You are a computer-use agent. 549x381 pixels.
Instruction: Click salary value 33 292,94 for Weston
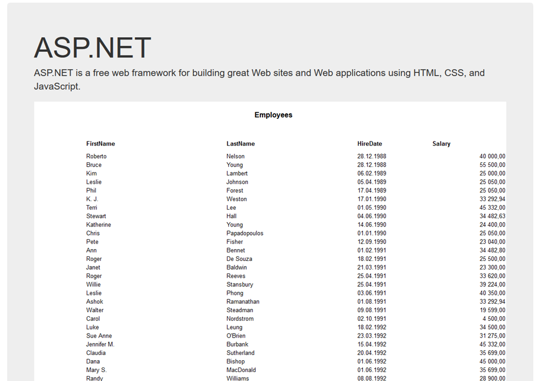pyautogui.click(x=492, y=199)
